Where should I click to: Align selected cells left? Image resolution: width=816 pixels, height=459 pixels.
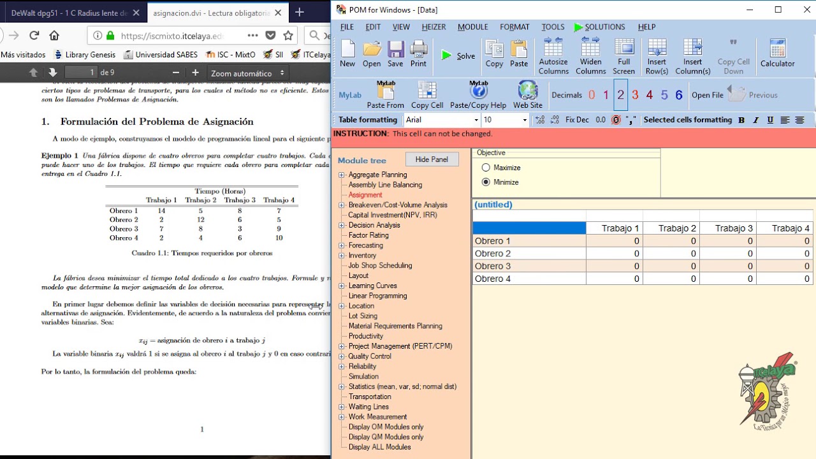click(x=785, y=120)
